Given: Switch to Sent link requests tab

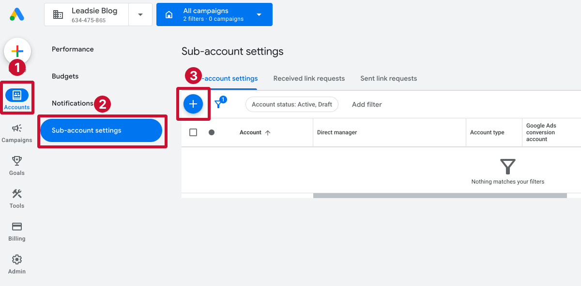Looking at the screenshot, I should tap(389, 78).
